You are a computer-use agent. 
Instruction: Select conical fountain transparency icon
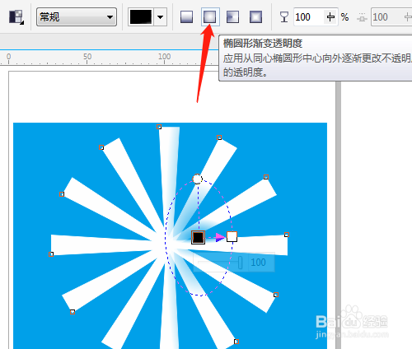click(x=232, y=17)
